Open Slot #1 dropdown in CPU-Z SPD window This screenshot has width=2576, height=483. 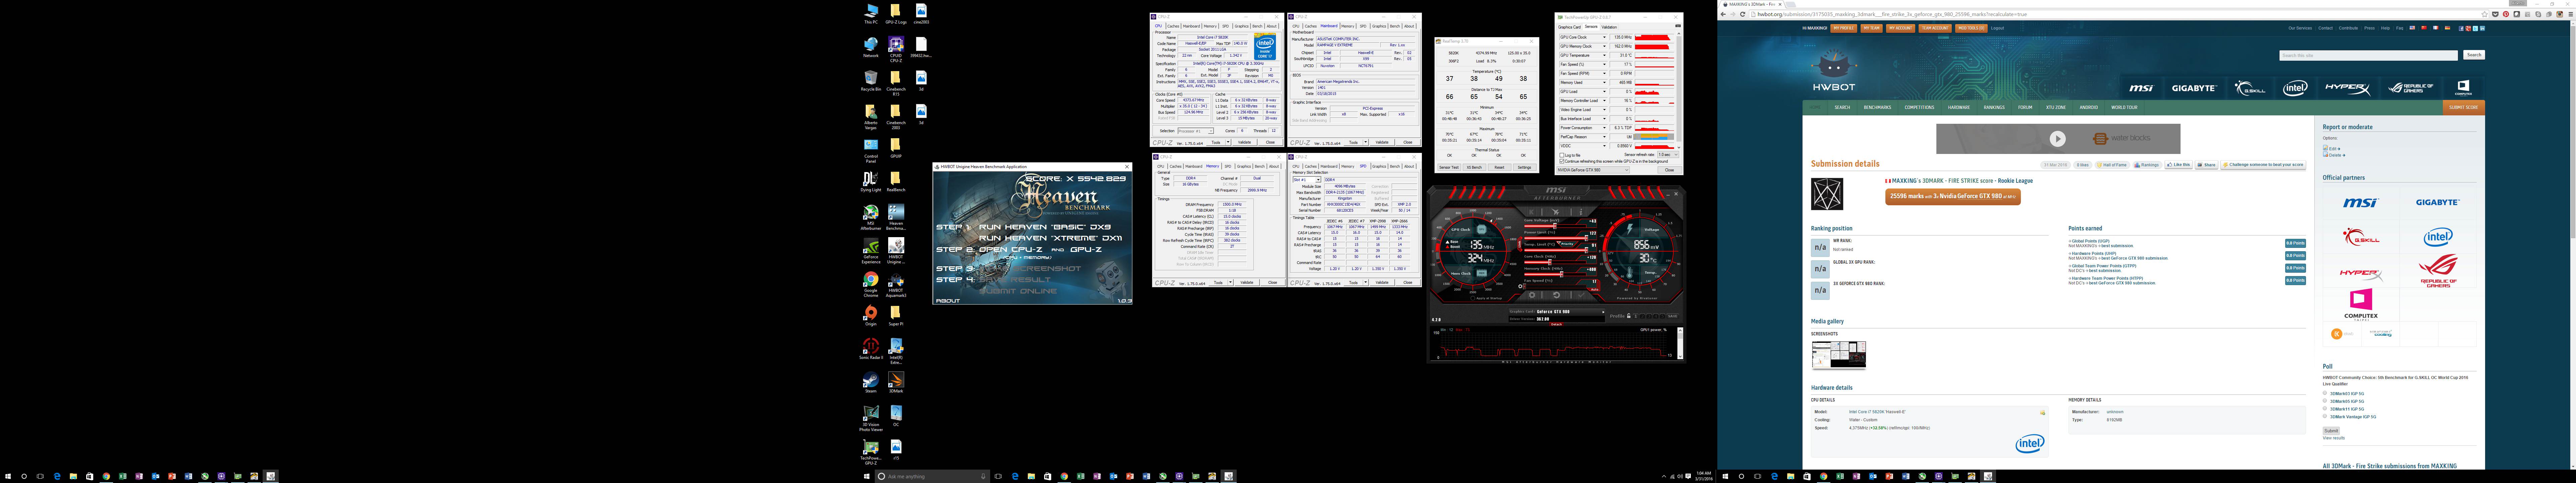(x=1307, y=180)
